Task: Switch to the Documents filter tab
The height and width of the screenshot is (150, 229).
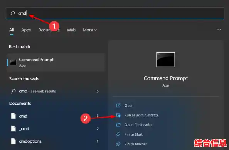Action: tap(49, 30)
